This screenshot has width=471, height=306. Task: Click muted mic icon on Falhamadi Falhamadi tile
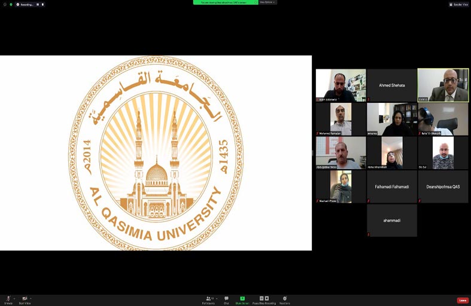(x=369, y=201)
